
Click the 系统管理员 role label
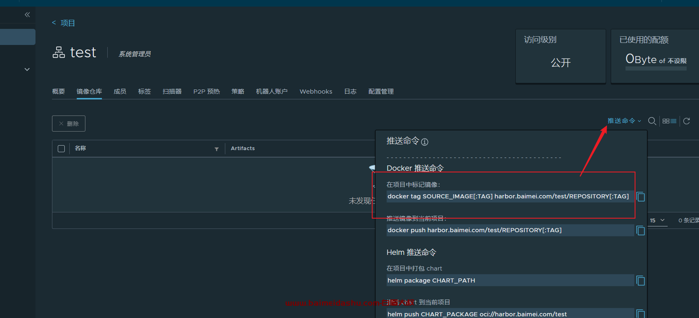tap(135, 54)
